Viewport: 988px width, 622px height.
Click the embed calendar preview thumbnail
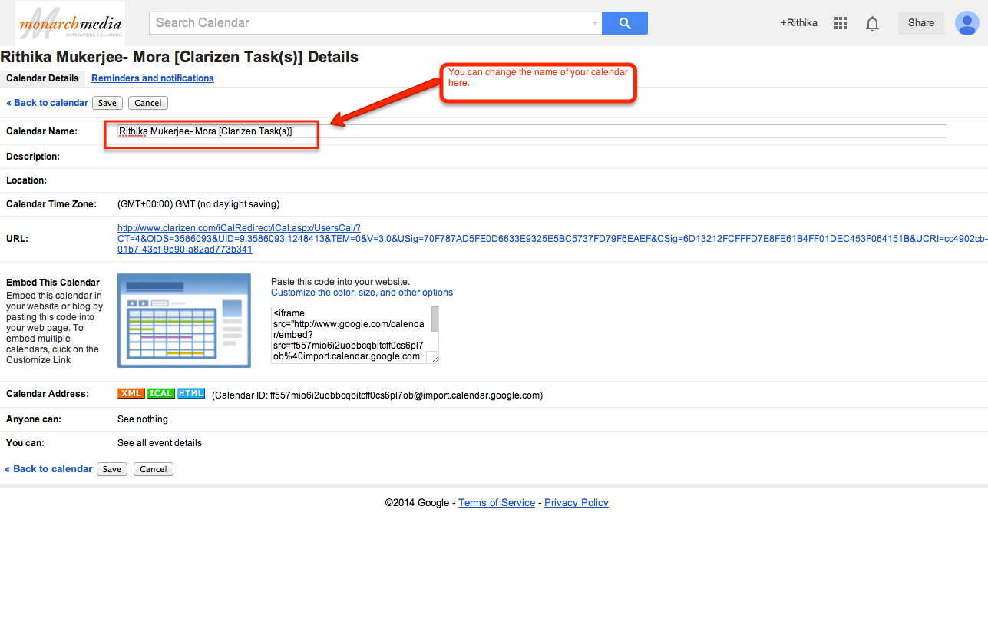184,320
